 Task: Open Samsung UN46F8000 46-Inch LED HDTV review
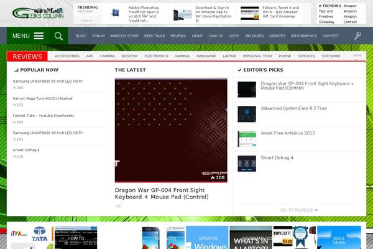pos(48,133)
